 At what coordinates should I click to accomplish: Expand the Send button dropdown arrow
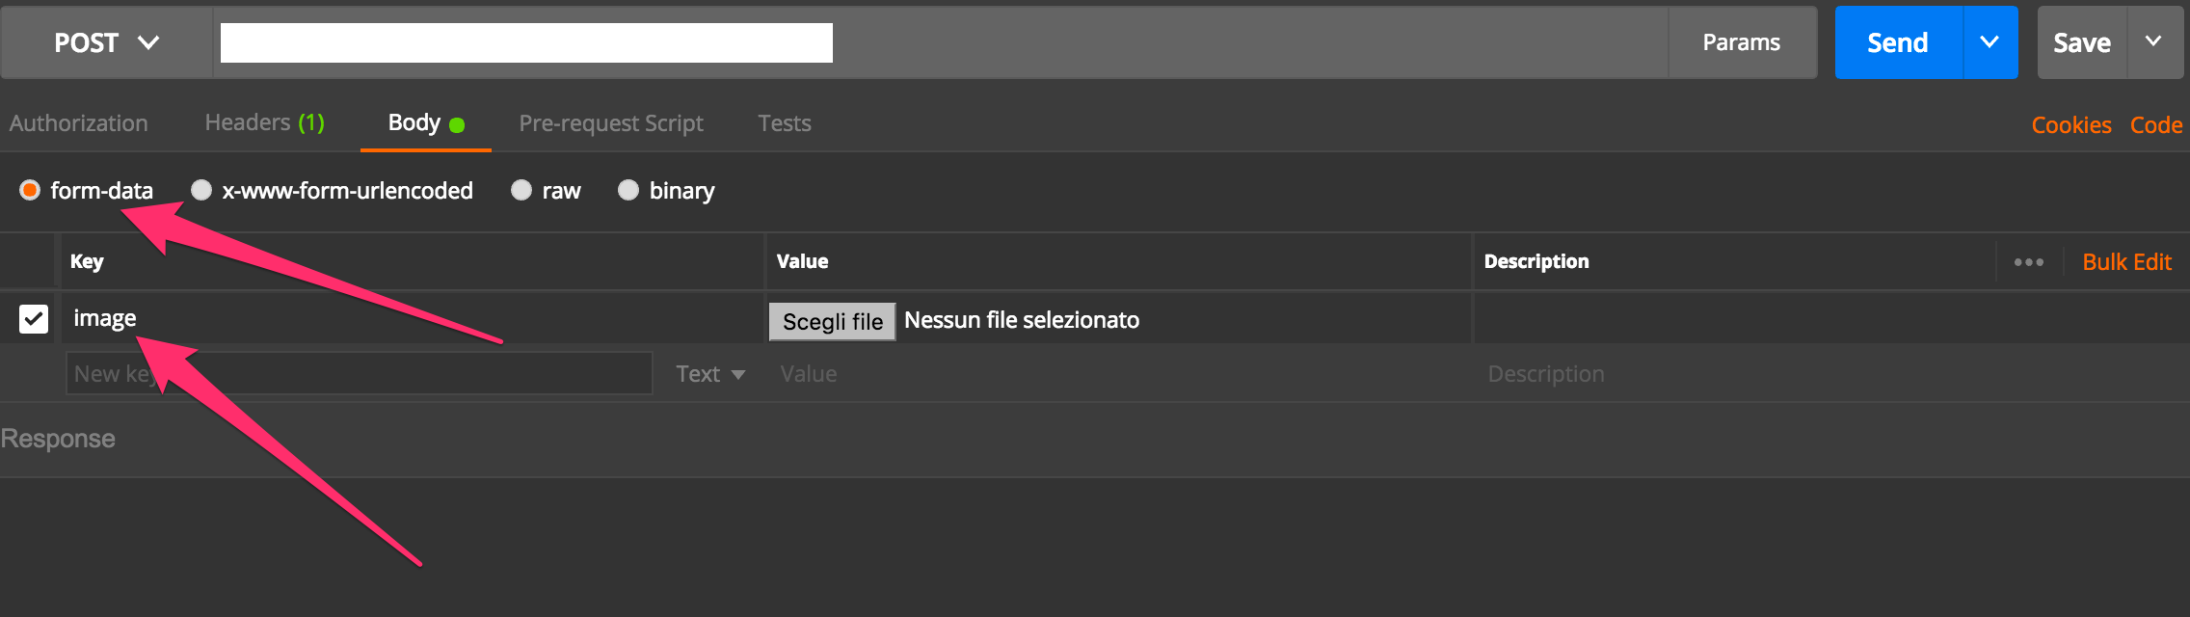[1990, 42]
